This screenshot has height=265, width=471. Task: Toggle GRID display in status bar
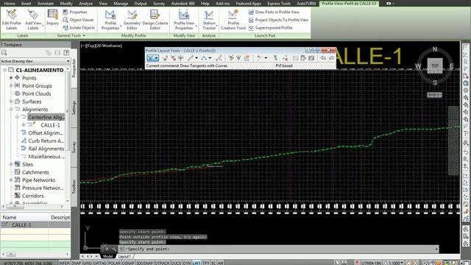point(87,263)
